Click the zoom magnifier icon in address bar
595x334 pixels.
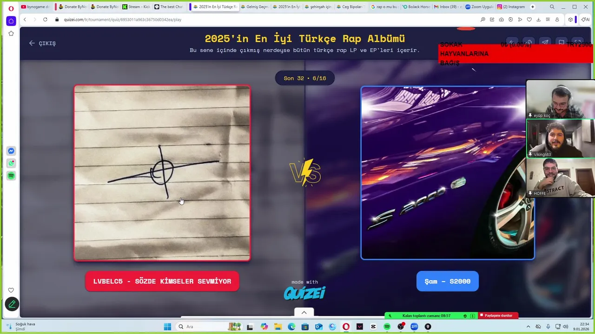483,19
